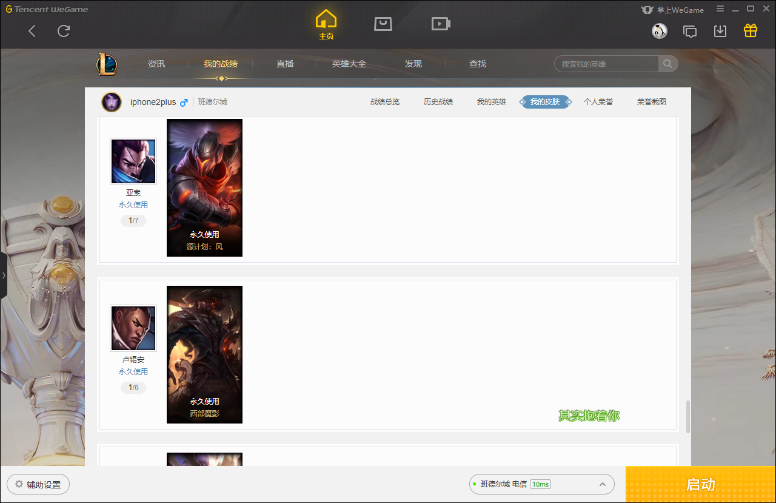
Task: Click the 1/7 skin count badge
Action: 133,221
